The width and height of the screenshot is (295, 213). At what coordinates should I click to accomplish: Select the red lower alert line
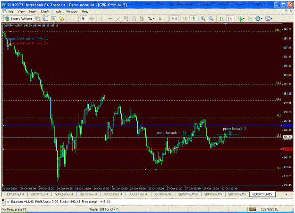pyautogui.click(x=142, y=149)
